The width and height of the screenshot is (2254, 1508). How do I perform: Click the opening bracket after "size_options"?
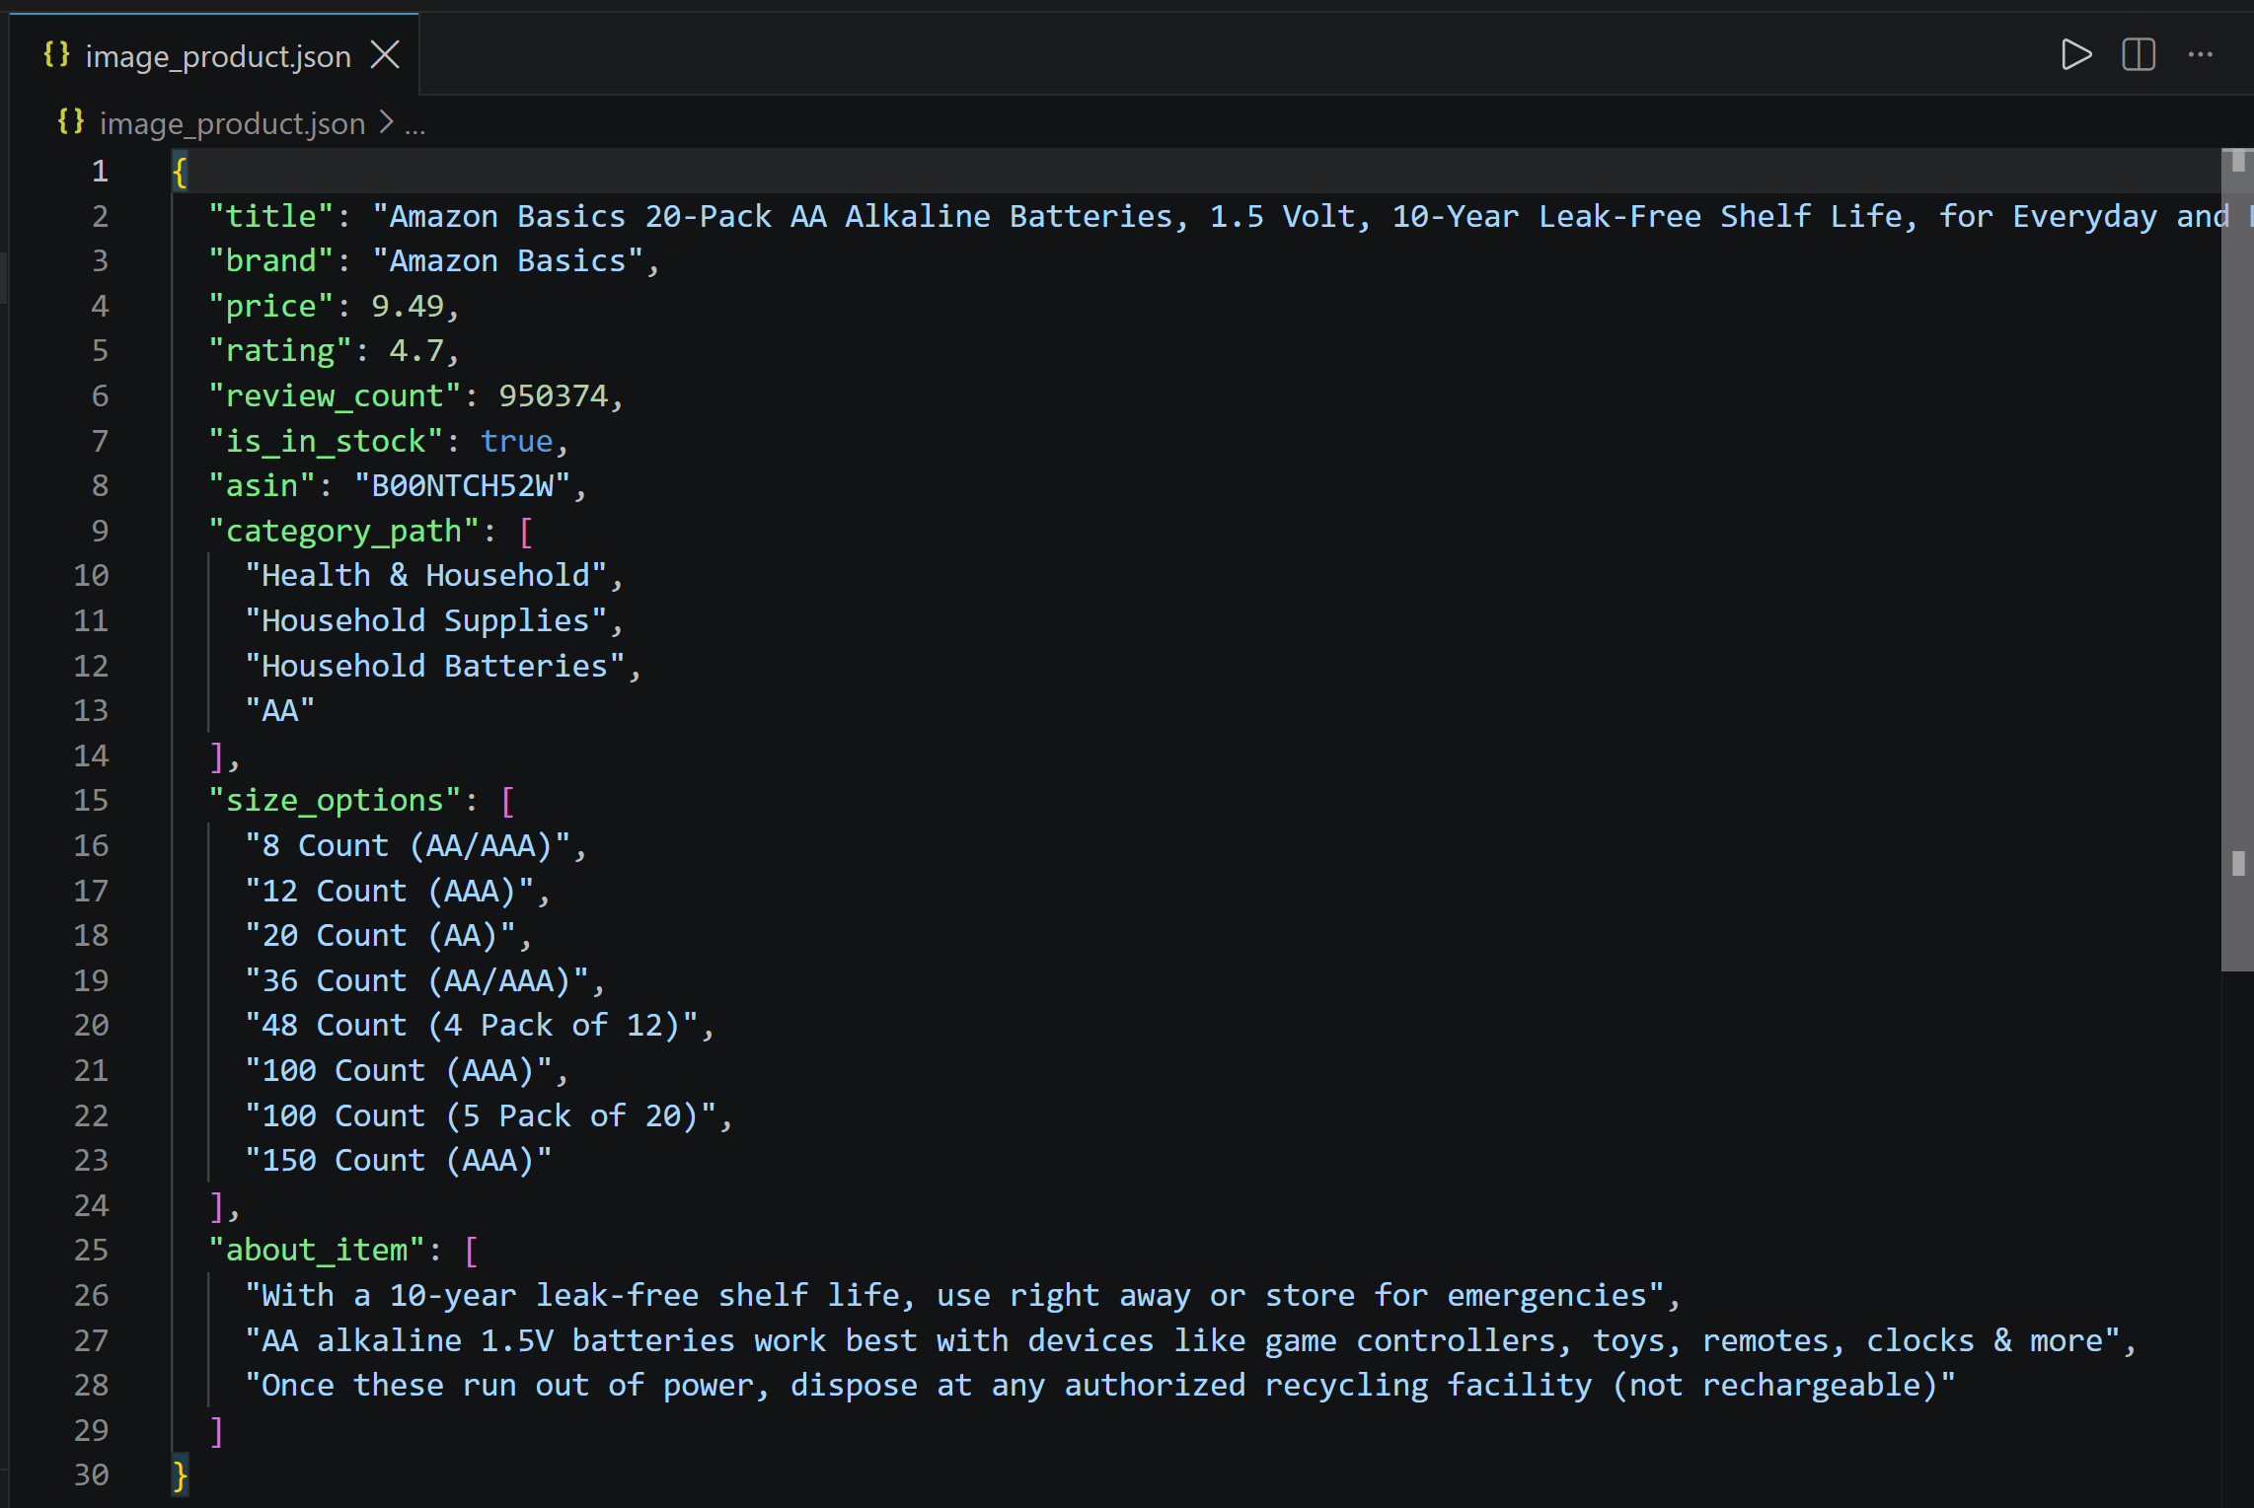click(507, 801)
